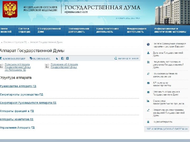Click the Facebook share icon
The width and height of the screenshot is (190, 142).
[x=62, y=58]
